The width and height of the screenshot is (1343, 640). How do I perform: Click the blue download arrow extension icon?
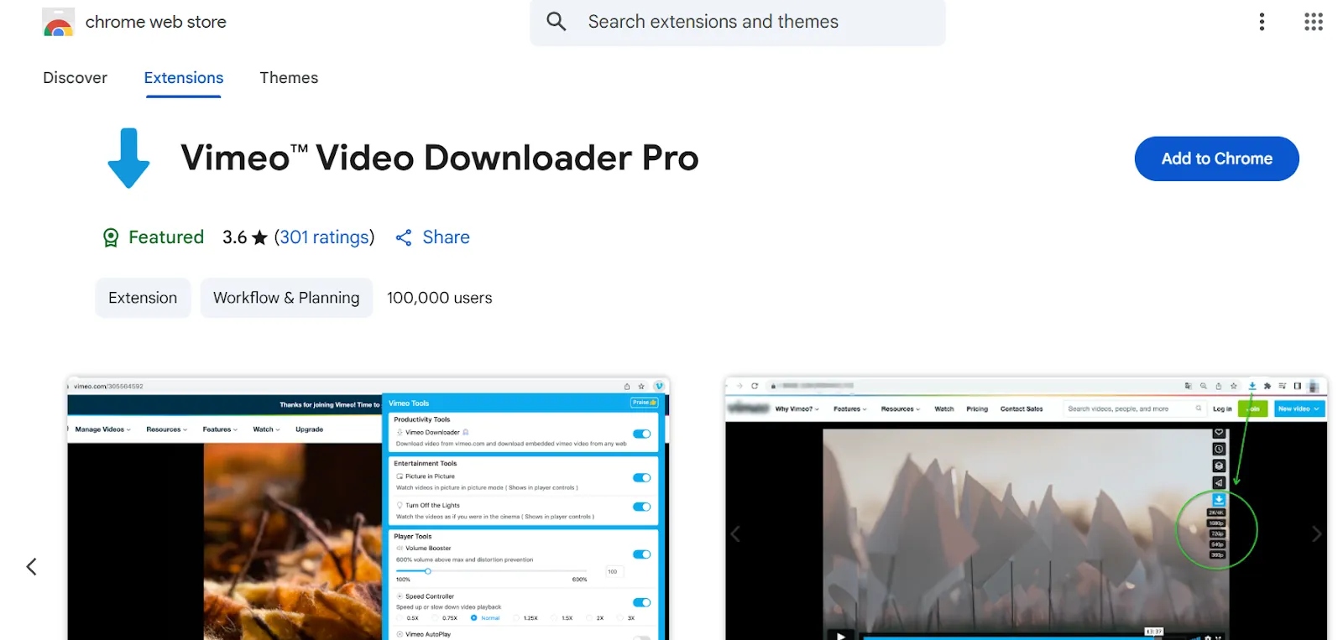128,158
